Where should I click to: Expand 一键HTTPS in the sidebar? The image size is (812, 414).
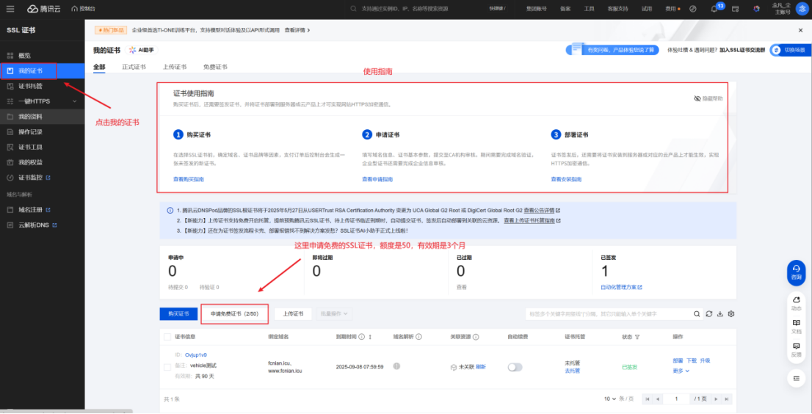43,101
